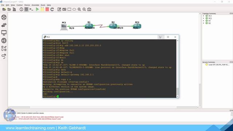Open the Annotate menu

coord(35,5)
